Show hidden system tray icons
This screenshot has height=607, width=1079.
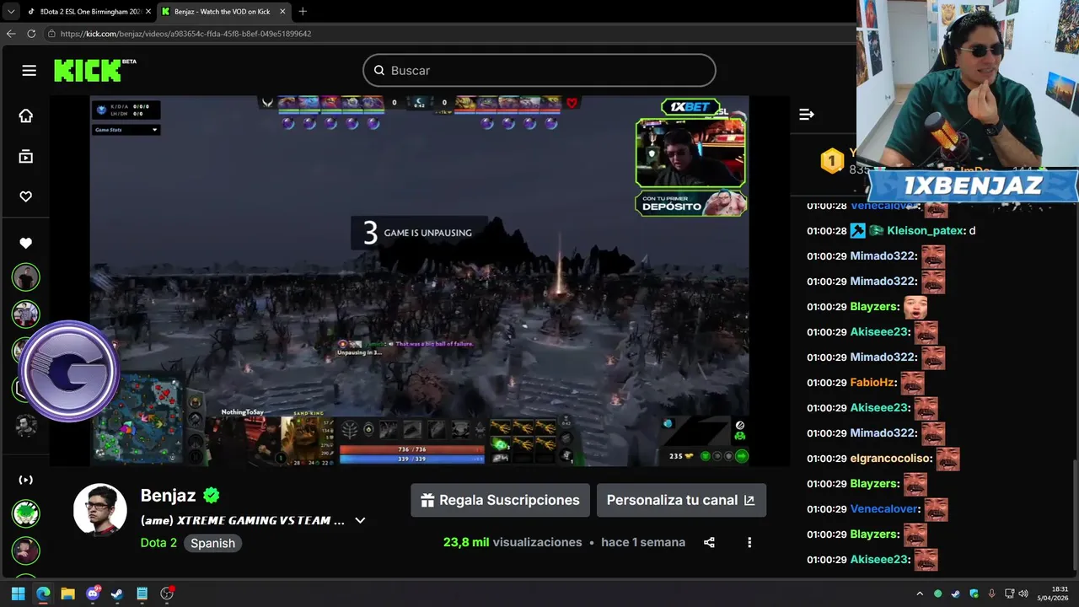tap(920, 594)
